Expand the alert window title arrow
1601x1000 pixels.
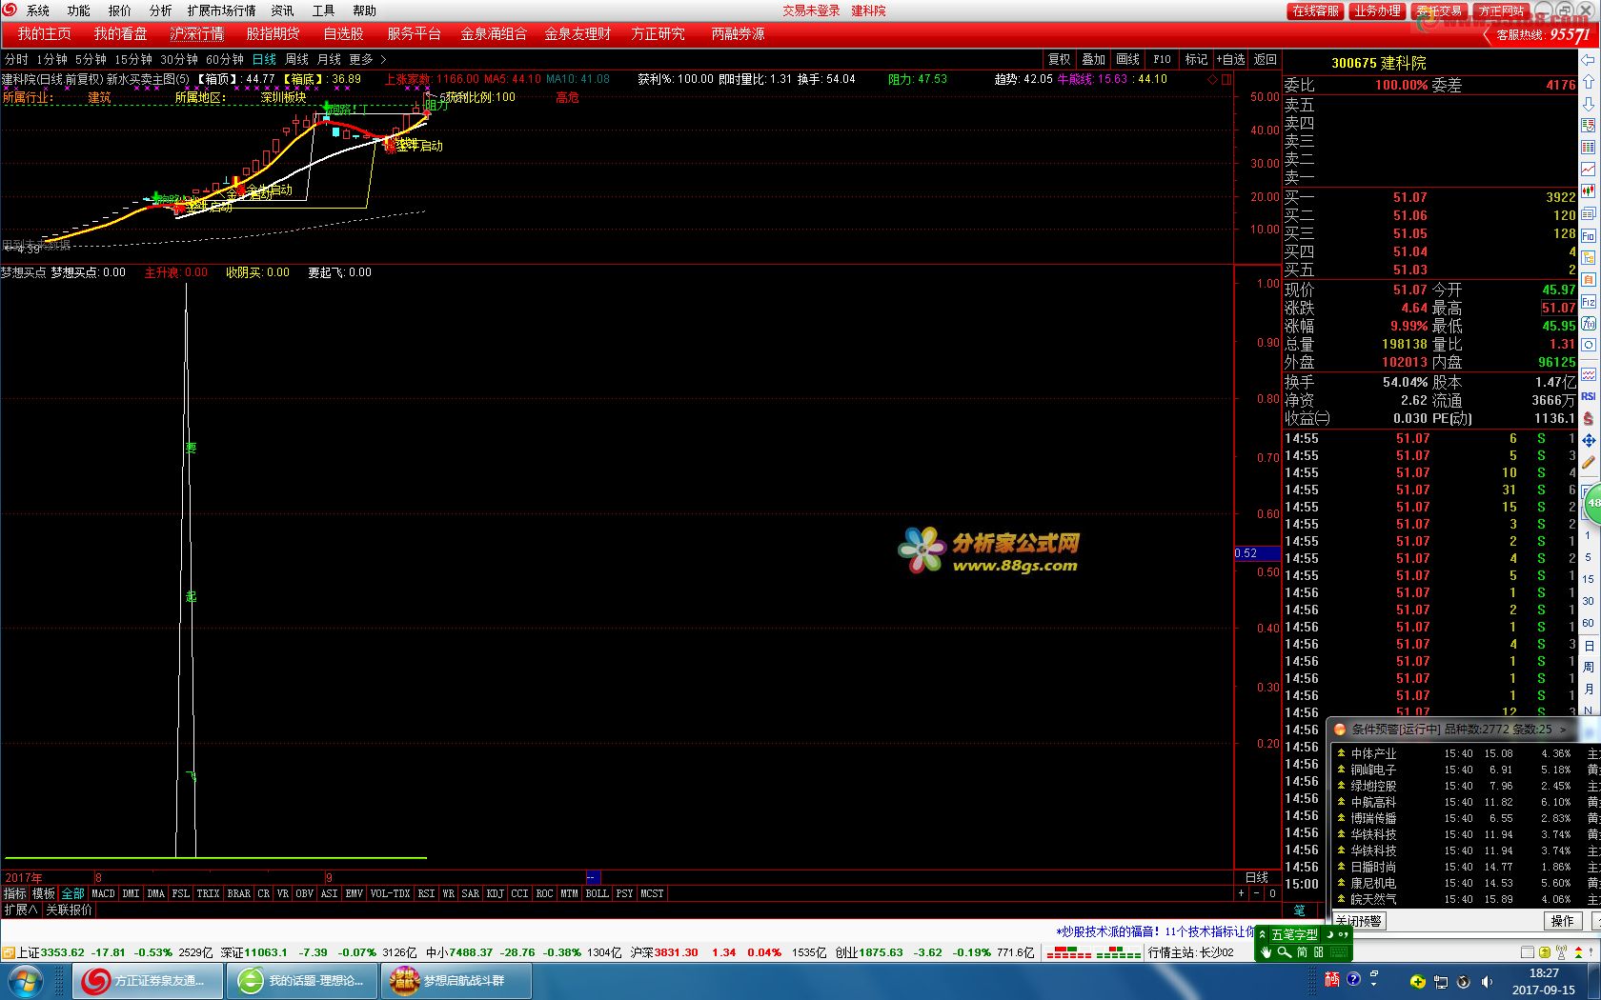(1563, 730)
